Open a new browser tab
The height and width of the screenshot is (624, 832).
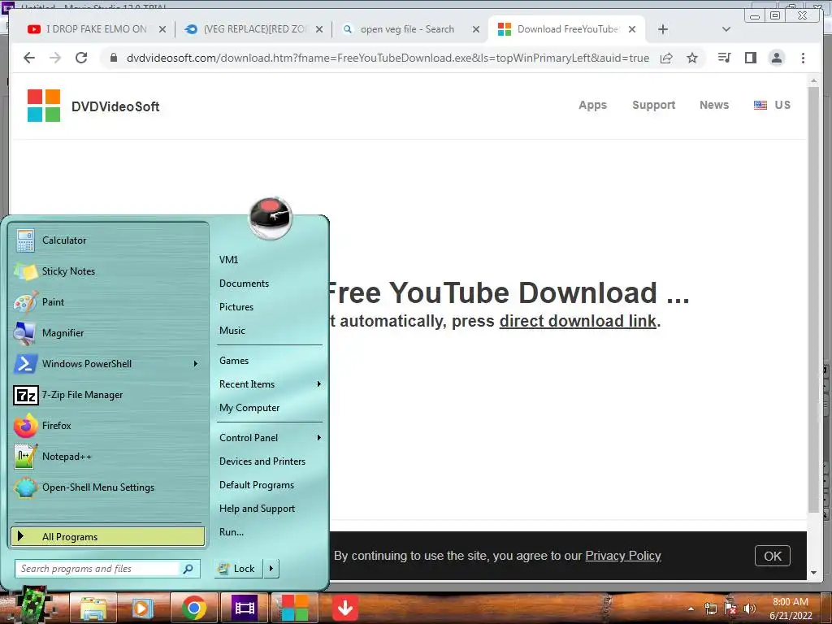tap(663, 29)
